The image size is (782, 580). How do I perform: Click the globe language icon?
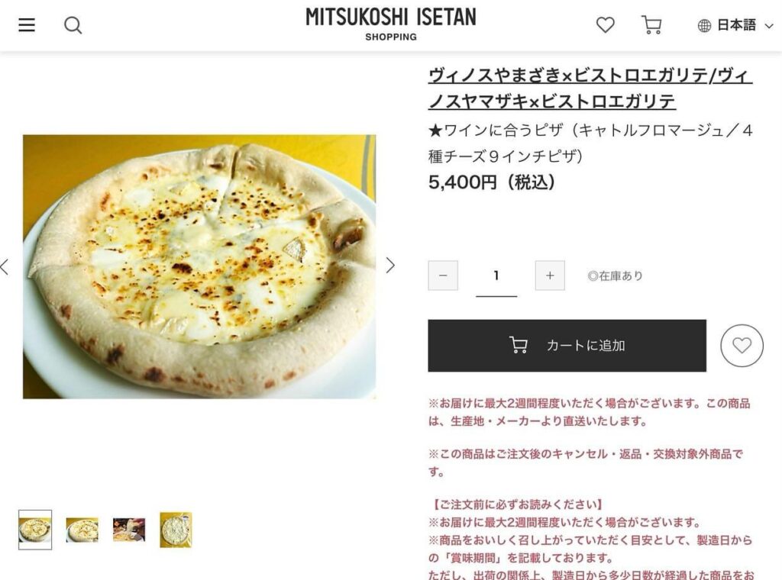pyautogui.click(x=704, y=25)
